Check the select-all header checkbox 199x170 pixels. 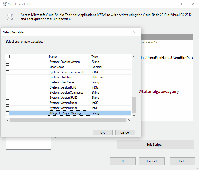tap(8, 56)
